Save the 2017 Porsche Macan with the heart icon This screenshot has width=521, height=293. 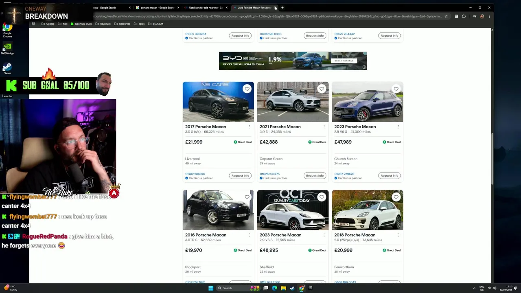pos(247,89)
